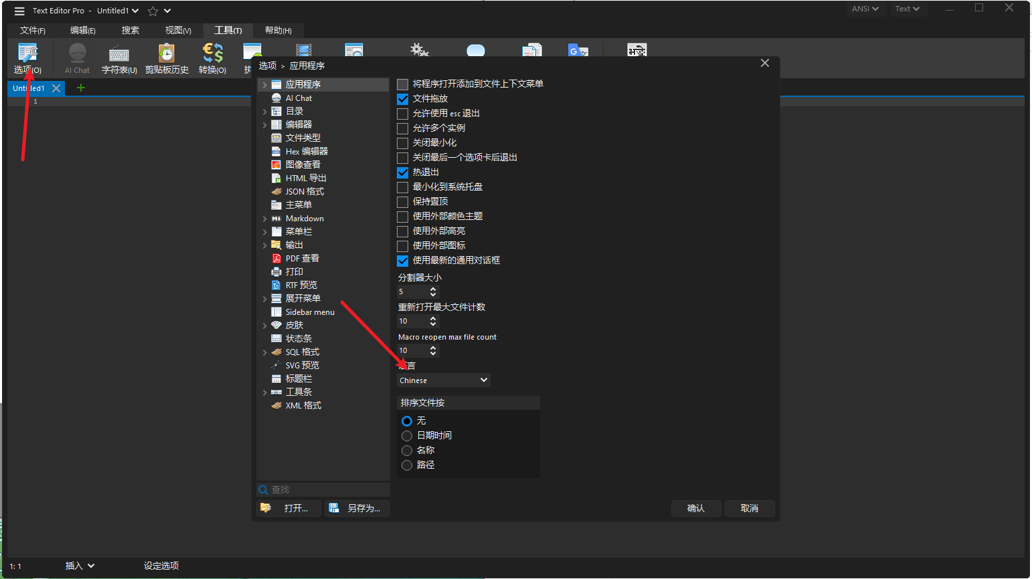The height and width of the screenshot is (579, 1032).
Task: Uncheck the 文件拖放 checkbox
Action: [402, 98]
